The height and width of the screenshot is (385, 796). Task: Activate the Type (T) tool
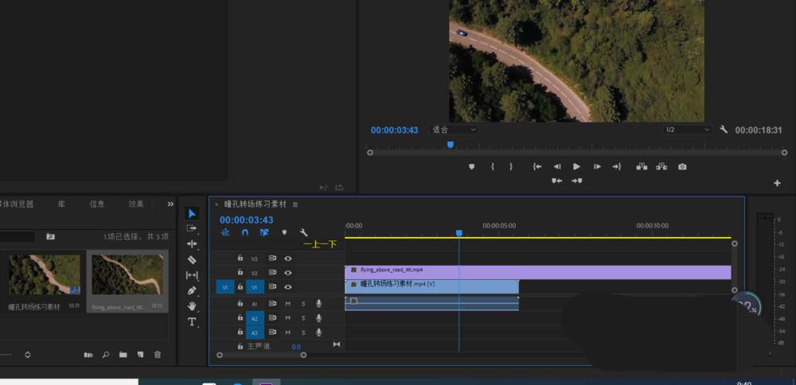(x=192, y=322)
